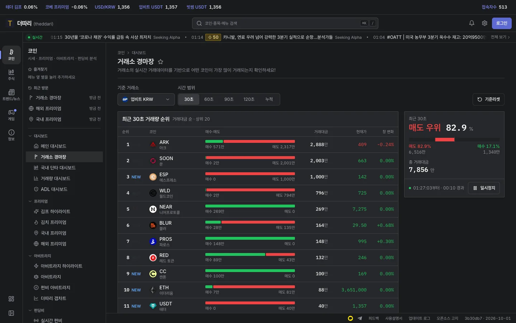Click ARK buy/sell ratio bar
This screenshot has width=516, height=323.
coord(250,141)
